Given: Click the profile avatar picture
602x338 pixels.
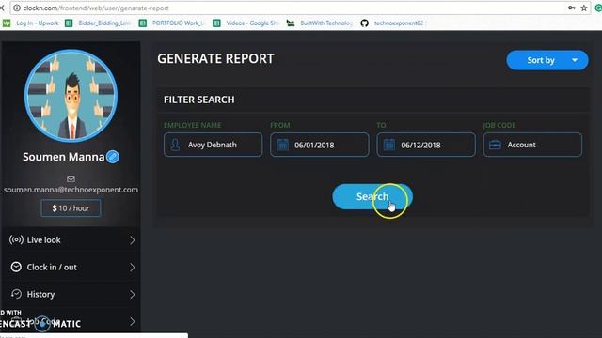Looking at the screenshot, I should point(71,96).
